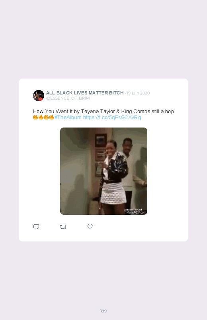Select the tweet text about How You Want It

tap(103, 112)
